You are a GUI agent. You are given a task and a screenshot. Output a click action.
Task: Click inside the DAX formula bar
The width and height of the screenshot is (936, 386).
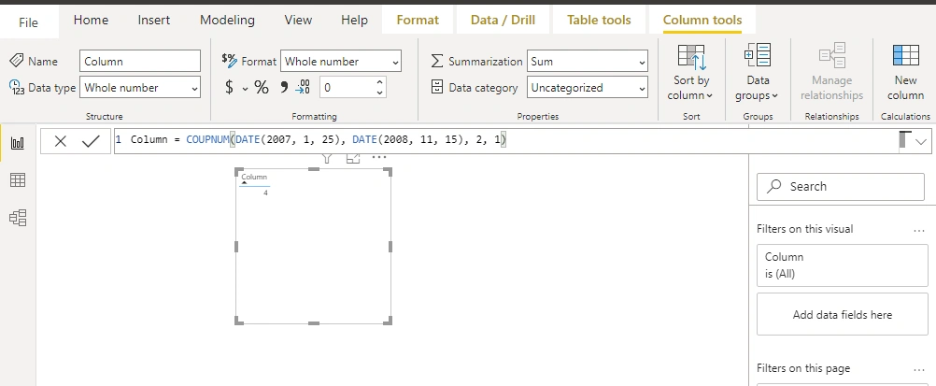(506, 140)
